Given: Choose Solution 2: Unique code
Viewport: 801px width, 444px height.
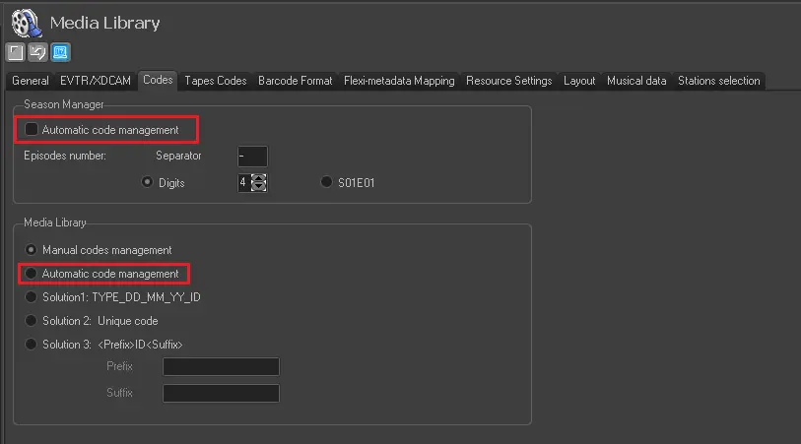Looking at the screenshot, I should pyautogui.click(x=33, y=320).
